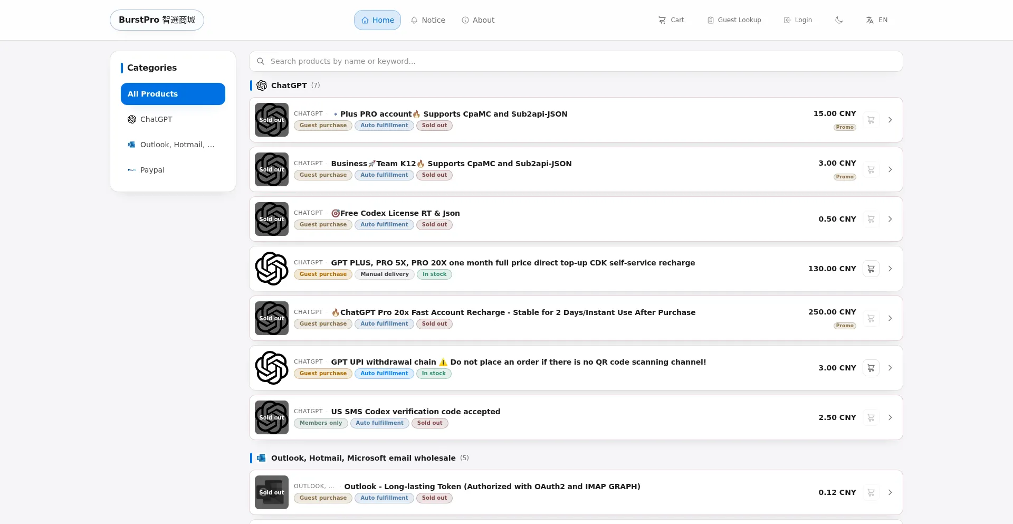
Task: Click the 130.00 CNY price
Action: pyautogui.click(x=832, y=269)
